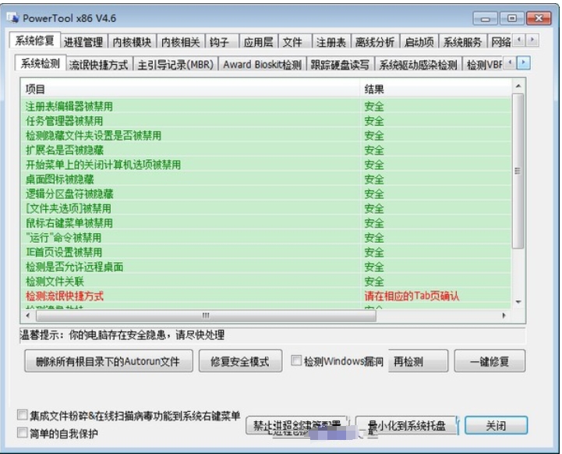This screenshot has height=454, width=562.
Task: Click red result 请在相应的Tab页确认
Action: click(412, 296)
